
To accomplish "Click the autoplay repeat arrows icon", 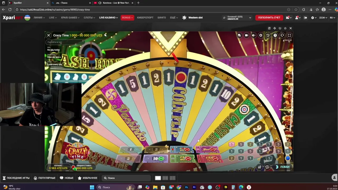I will click(x=267, y=167).
